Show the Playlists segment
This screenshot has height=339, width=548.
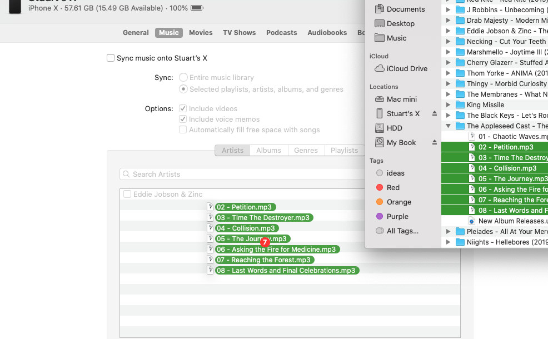pyautogui.click(x=344, y=150)
